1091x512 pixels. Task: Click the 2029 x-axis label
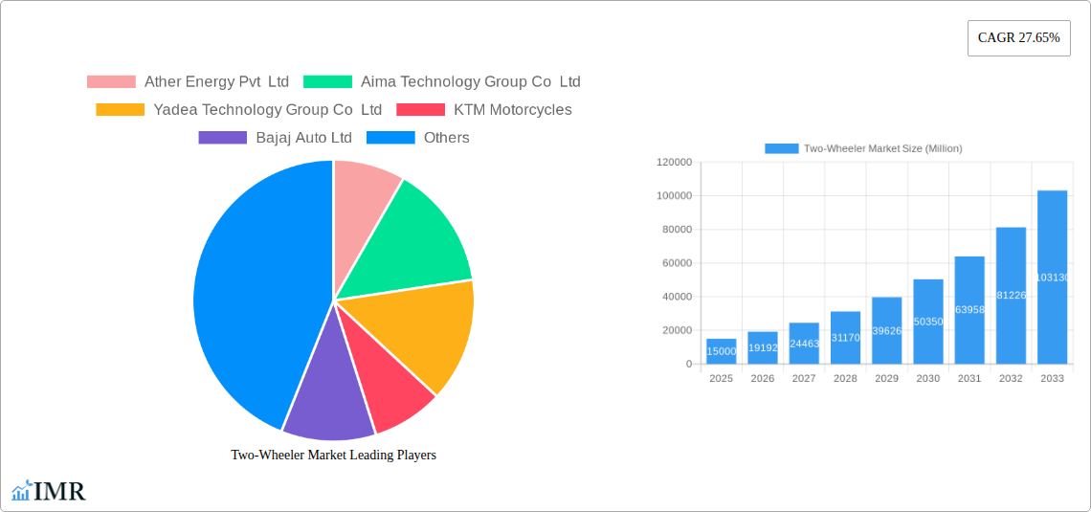(886, 378)
